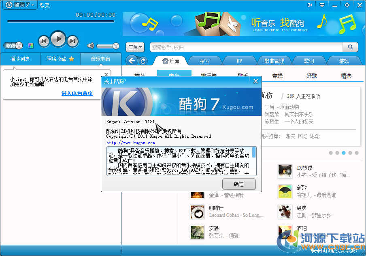Refresh the music library page
Screen dimensions: 366x256
click(x=143, y=61)
